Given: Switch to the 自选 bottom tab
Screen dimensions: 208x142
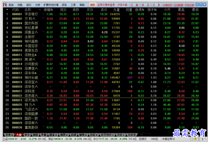Looking at the screenshot, I should coord(74,135).
